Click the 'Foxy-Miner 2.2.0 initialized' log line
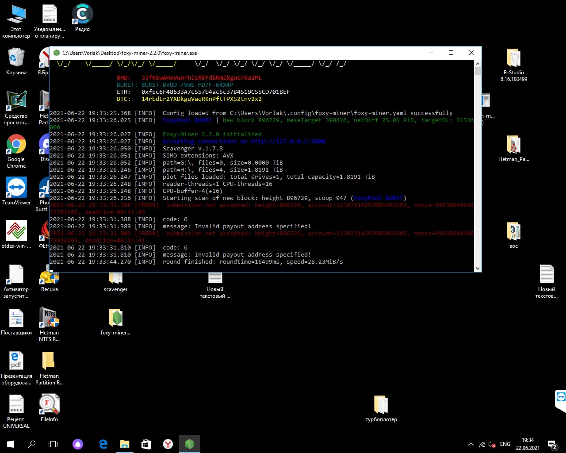The height and width of the screenshot is (453, 566). click(212, 134)
